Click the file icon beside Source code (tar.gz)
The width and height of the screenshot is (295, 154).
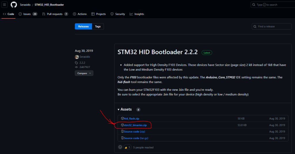coord(122,138)
